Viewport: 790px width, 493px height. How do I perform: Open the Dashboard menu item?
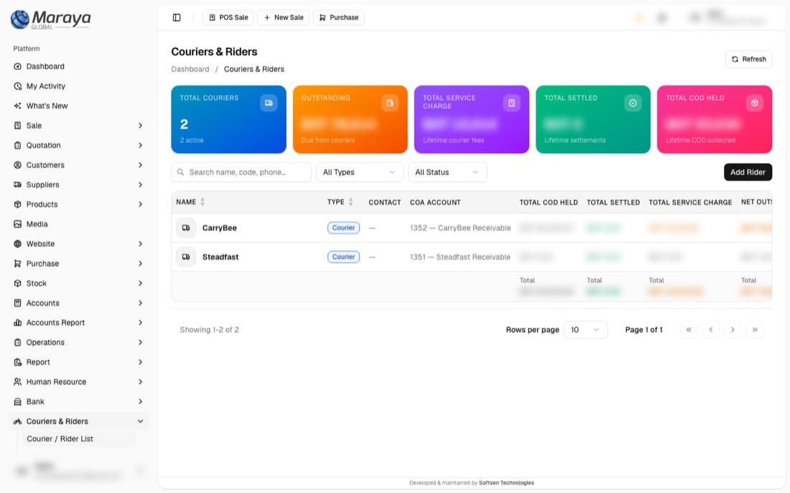[78, 67]
